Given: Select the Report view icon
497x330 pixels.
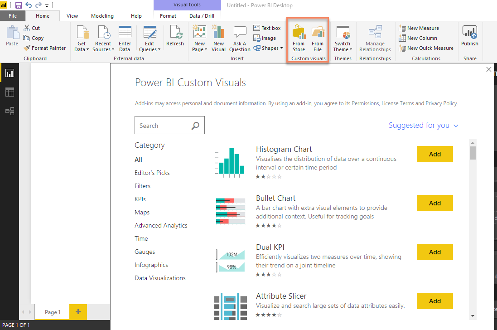Looking at the screenshot, I should 9,73.
